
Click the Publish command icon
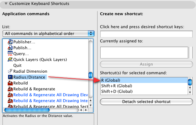[x=10, y=48]
